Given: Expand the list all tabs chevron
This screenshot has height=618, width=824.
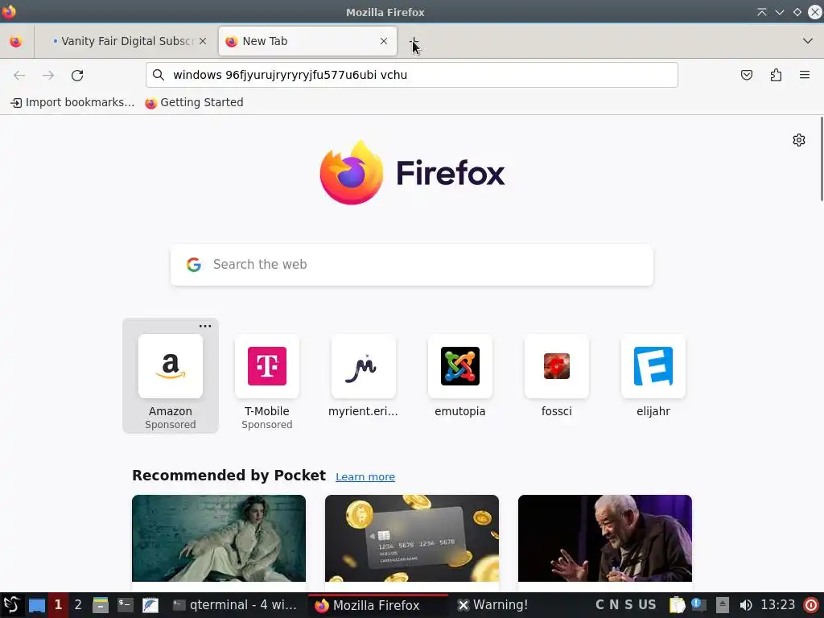Looking at the screenshot, I should [x=808, y=41].
